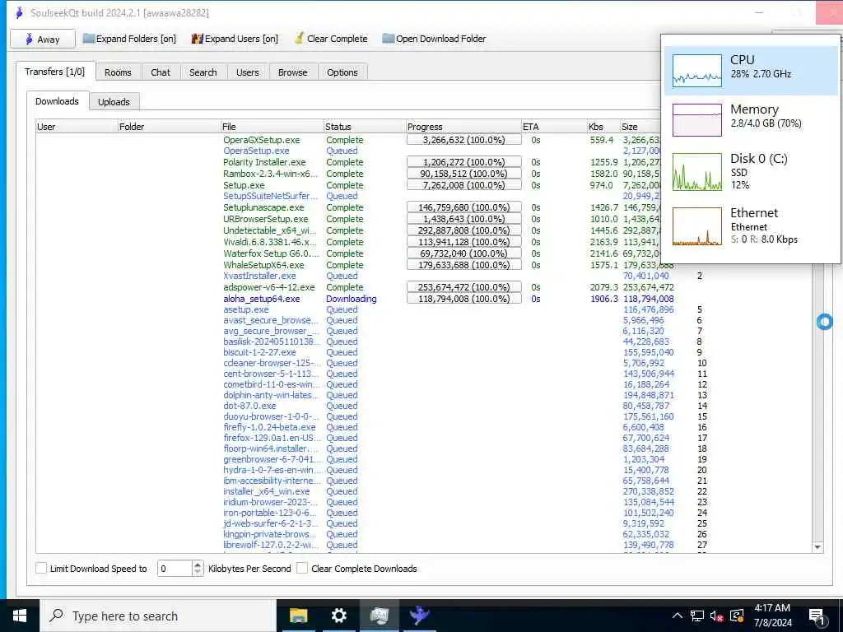Click Soulseek bird taskbar icon
This screenshot has width=843, height=632.
pyautogui.click(x=419, y=616)
